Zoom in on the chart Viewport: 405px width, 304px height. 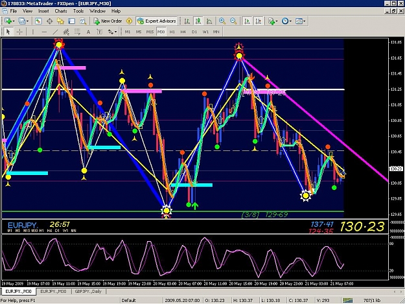click(x=222, y=21)
